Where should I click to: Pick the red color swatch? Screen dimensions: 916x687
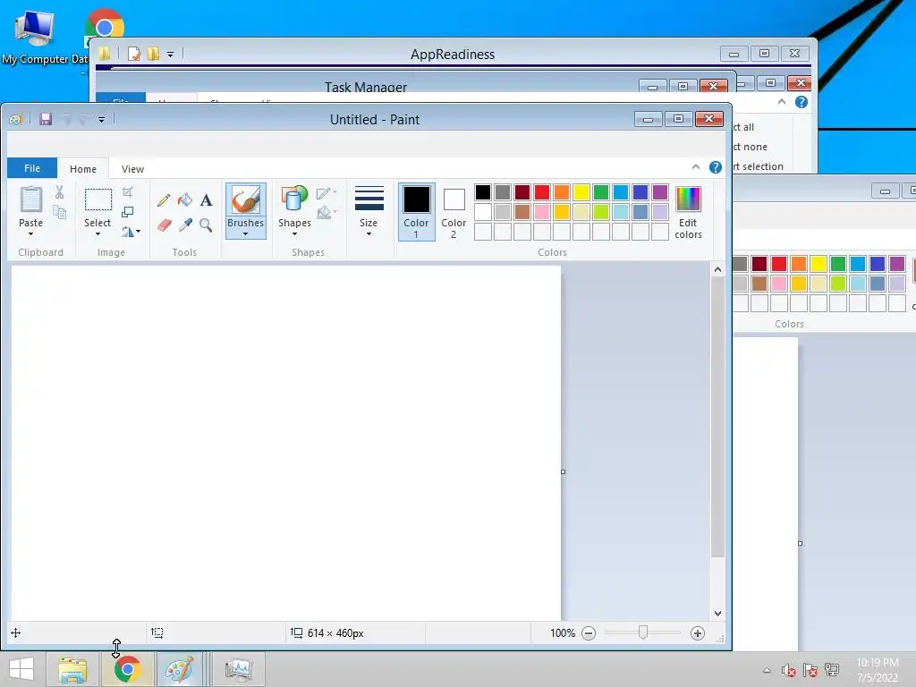coord(542,192)
